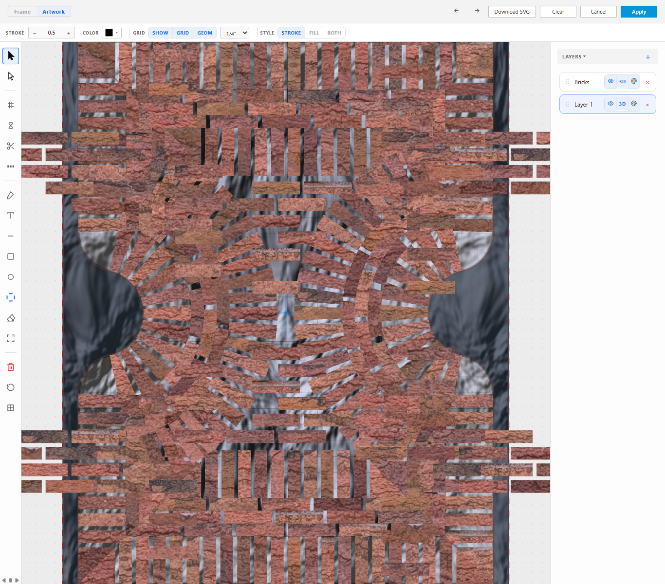
Task: Activate the eraser tool
Action: pyautogui.click(x=11, y=318)
